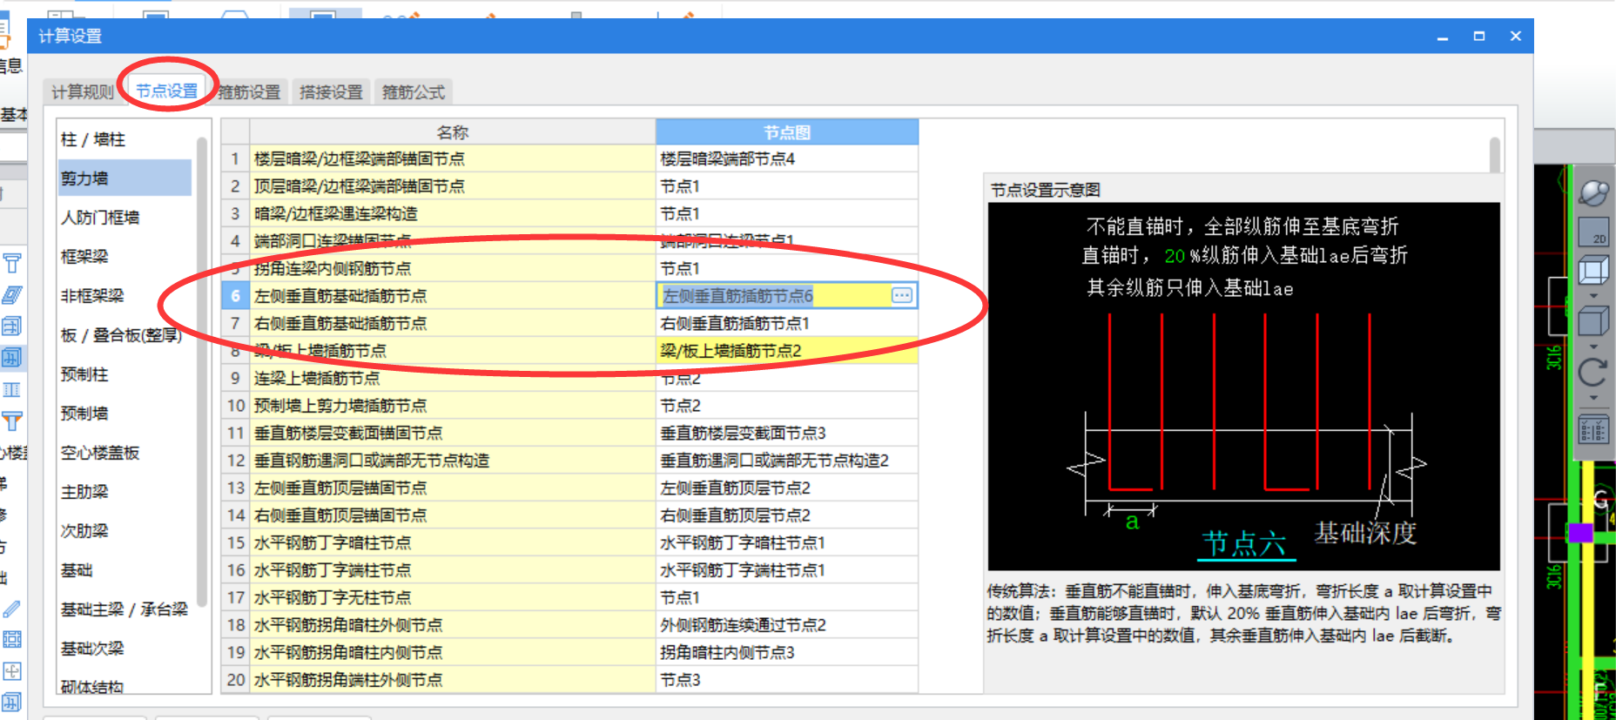Select row 10 预制墙上剪力墙插筋节点
The image size is (1616, 720).
point(452,406)
